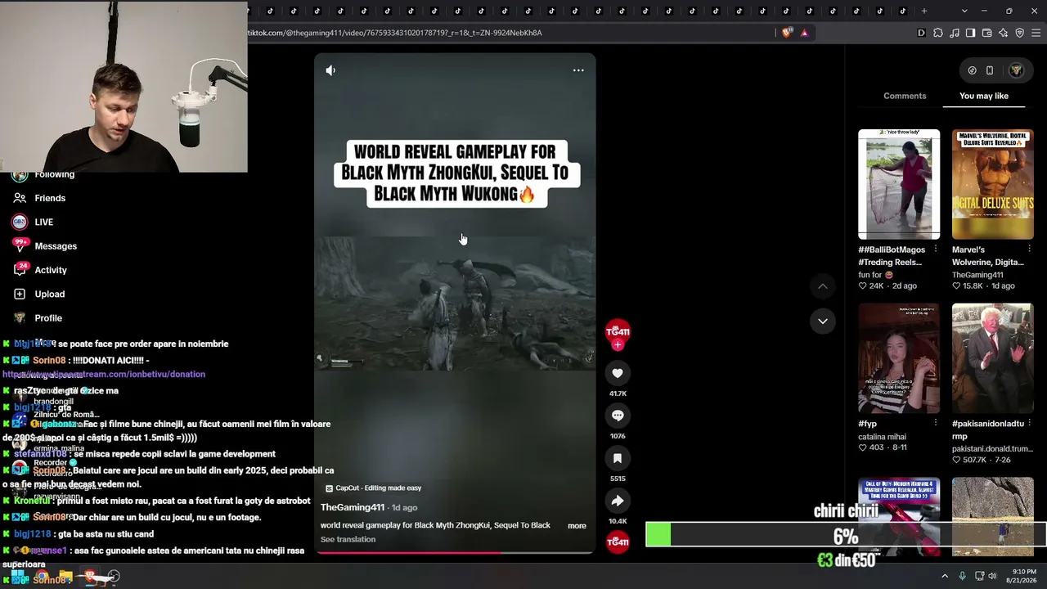Open the #pakisanidonladtump video thumbnail

pyautogui.click(x=993, y=358)
